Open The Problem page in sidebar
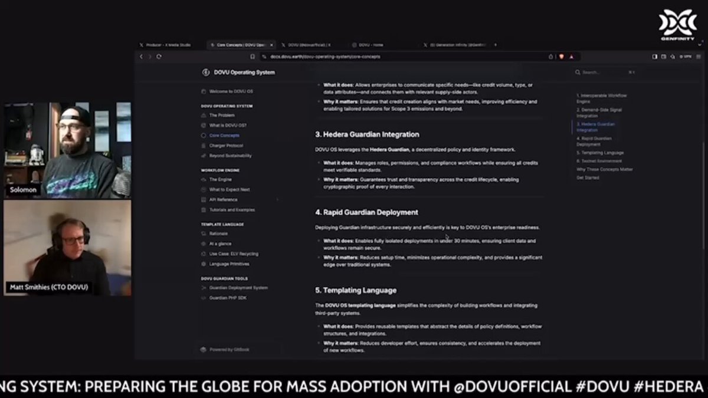Viewport: 708px width, 398px height. point(222,115)
